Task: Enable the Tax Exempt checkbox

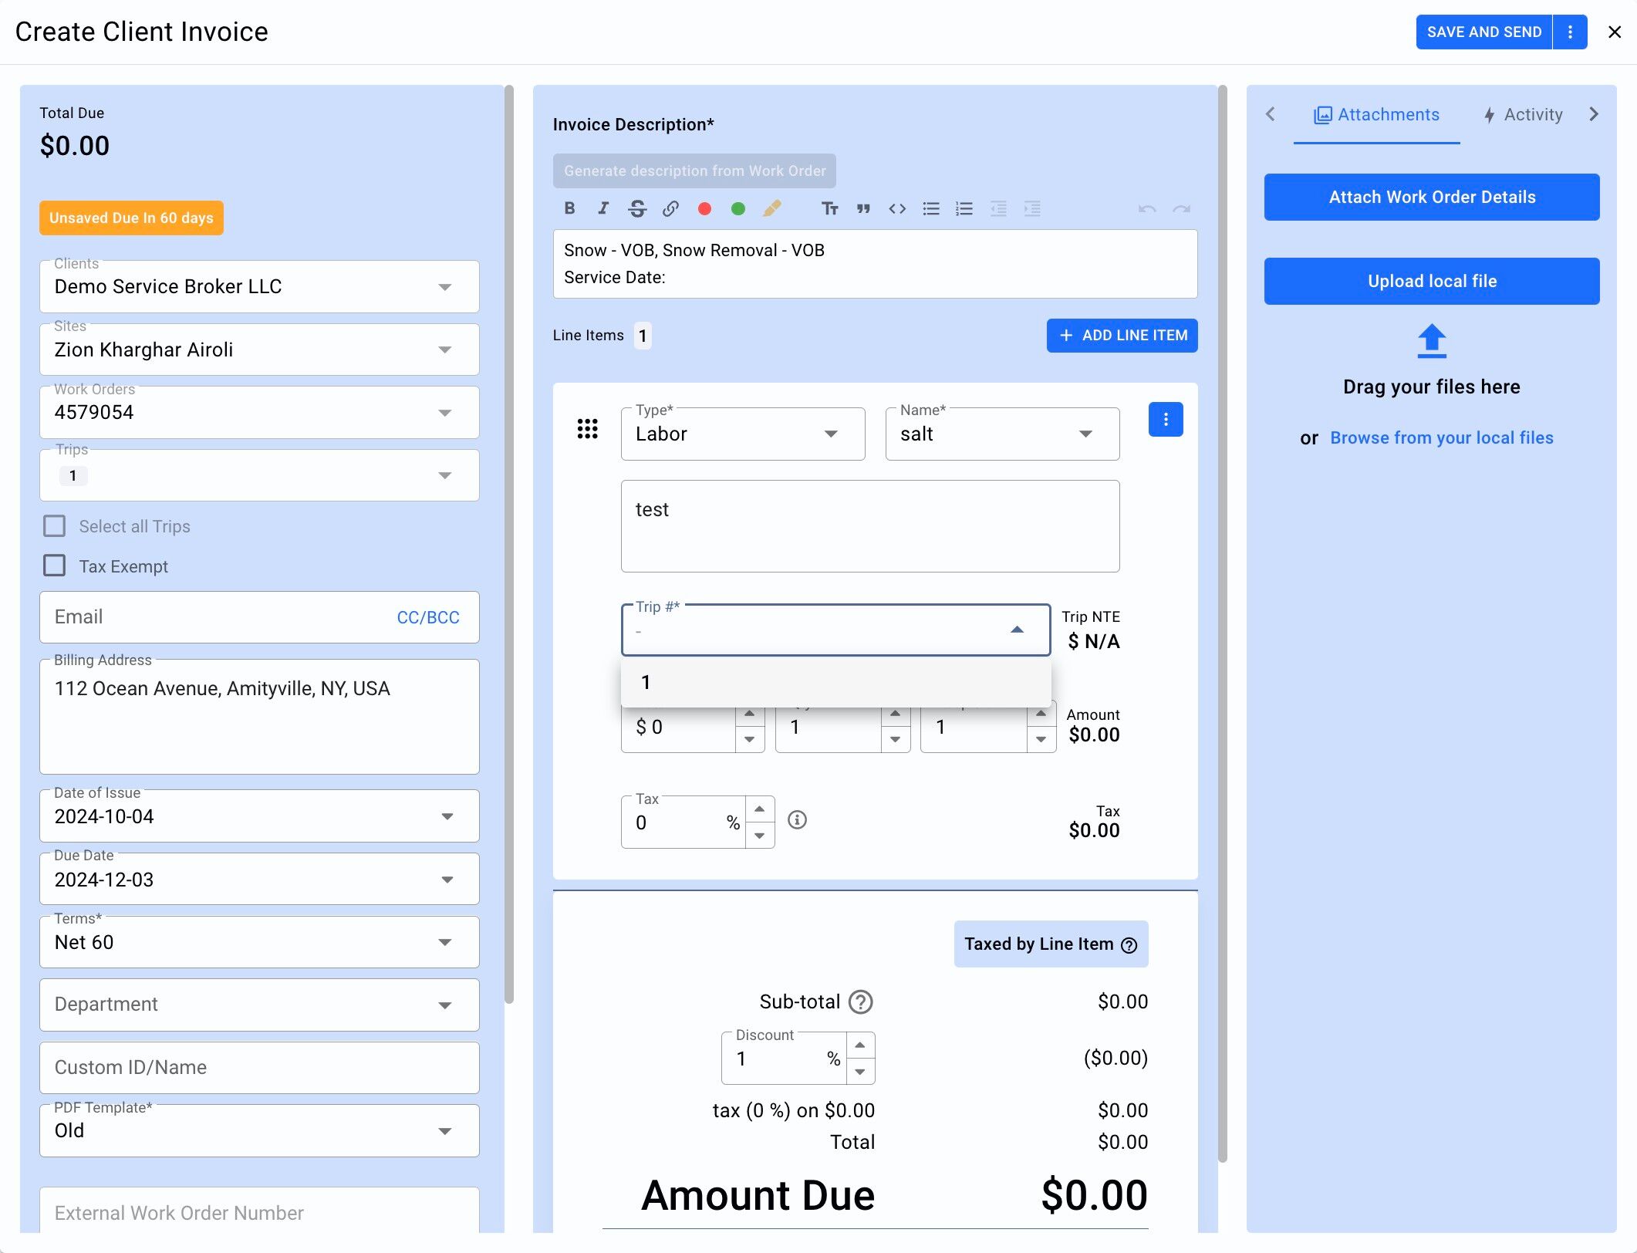Action: tap(55, 566)
